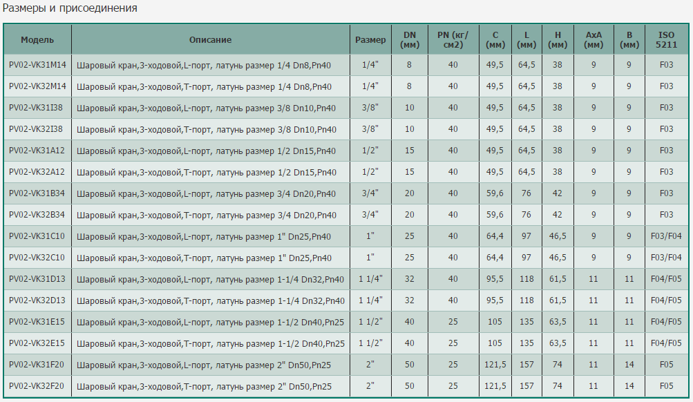Click the 'ISO 5211' column header
The width and height of the screenshot is (693, 402).
[x=667, y=40]
